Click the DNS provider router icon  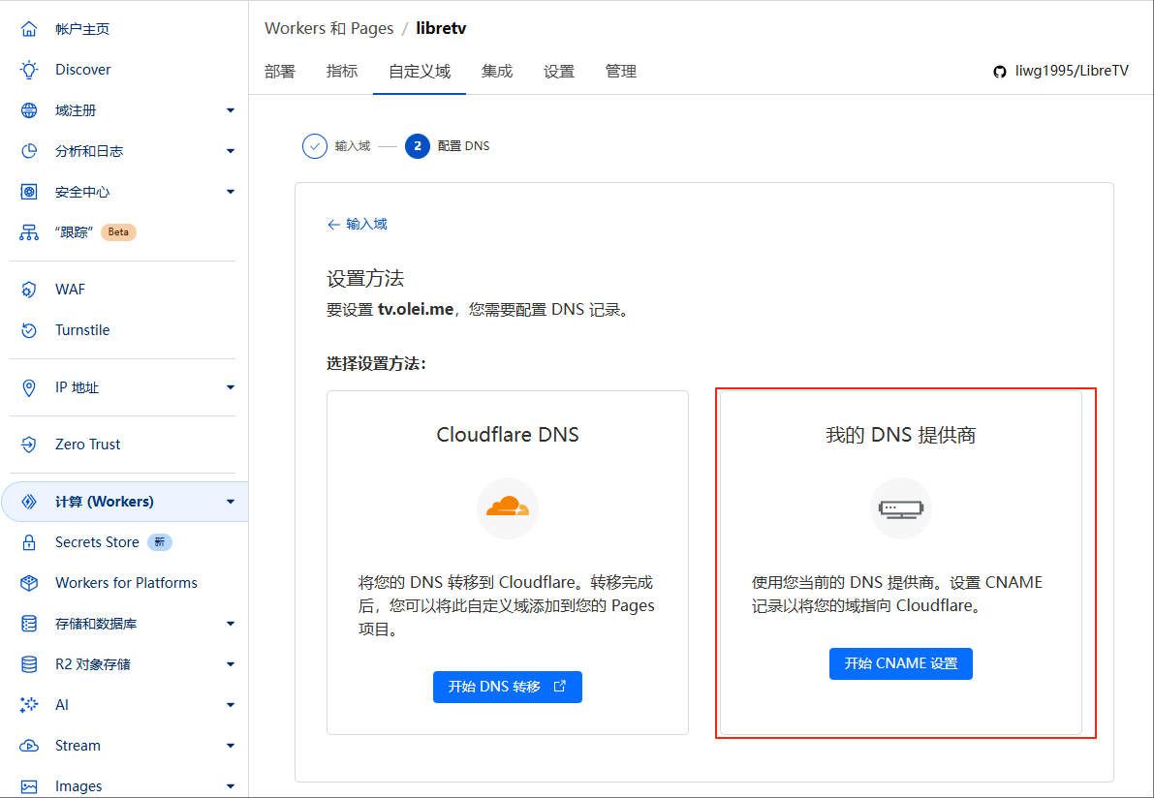900,507
